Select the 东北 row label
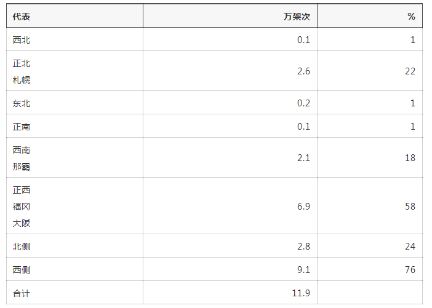The width and height of the screenshot is (432, 308). (22, 103)
